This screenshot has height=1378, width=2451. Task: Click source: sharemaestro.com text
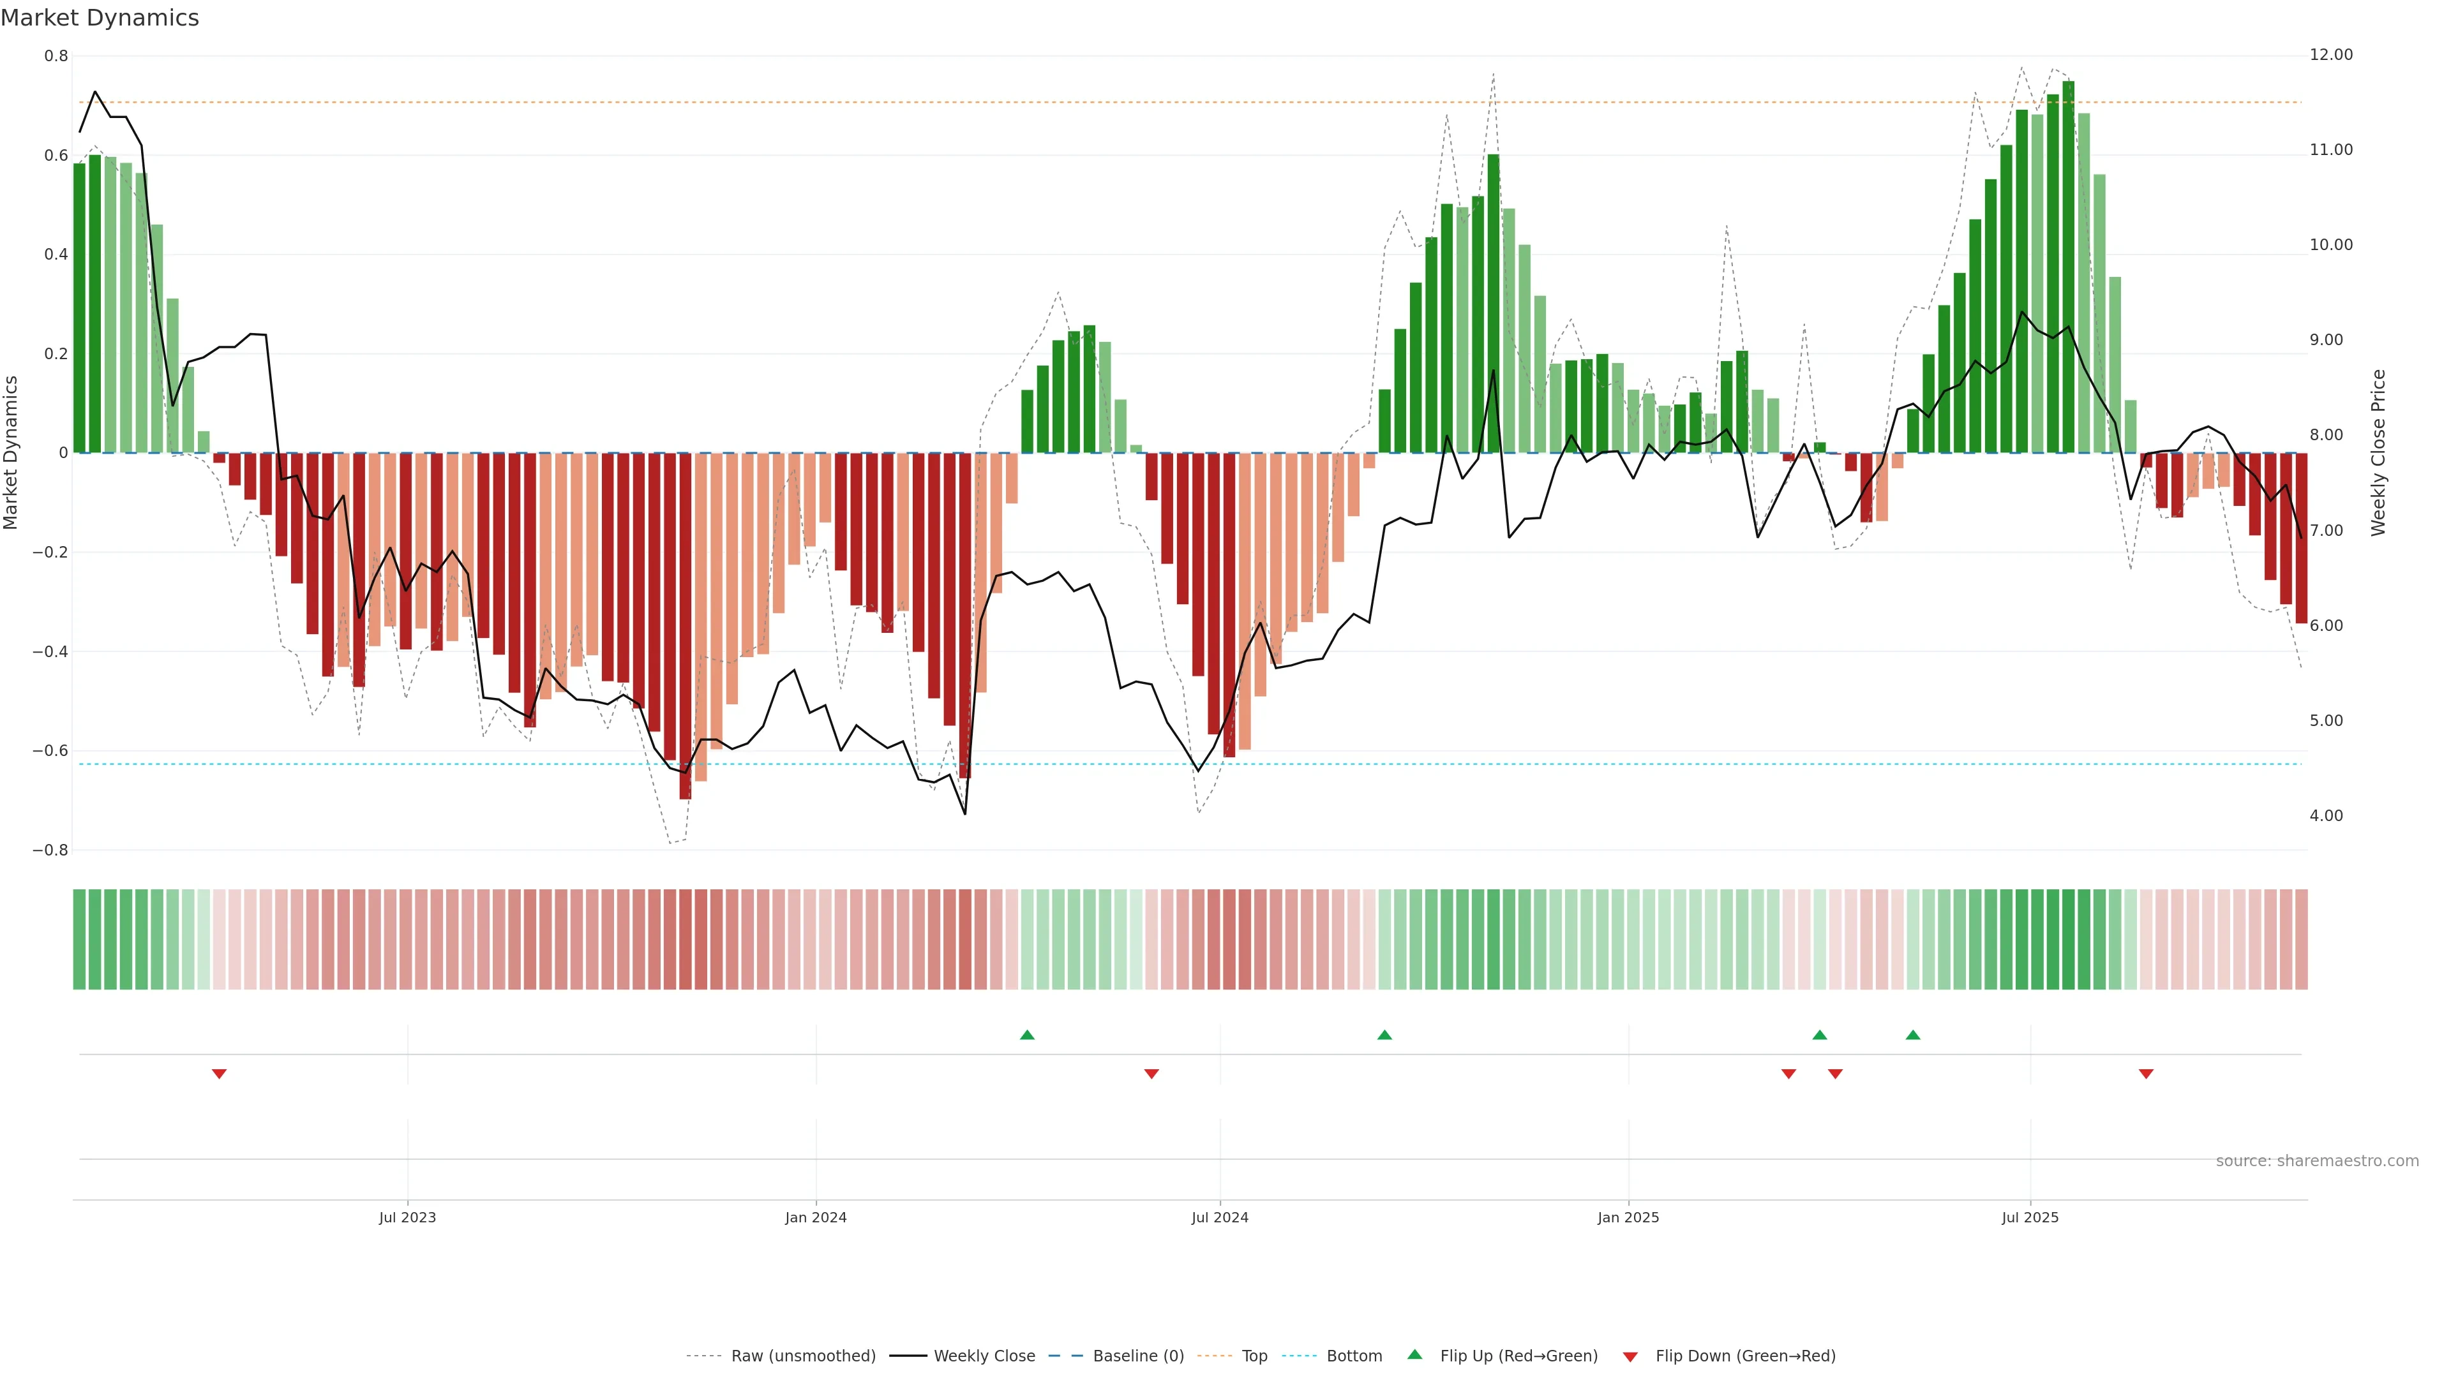(2317, 1161)
